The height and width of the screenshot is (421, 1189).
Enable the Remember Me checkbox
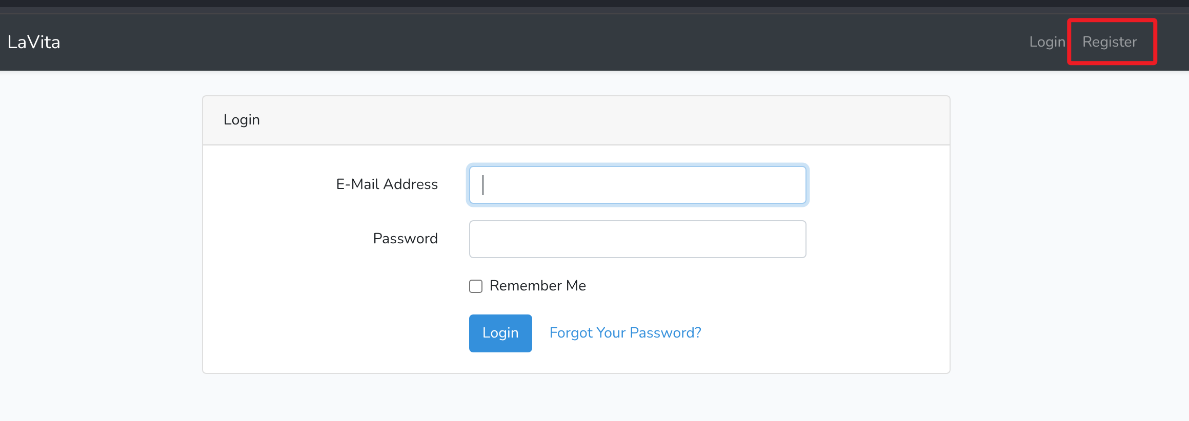(476, 286)
